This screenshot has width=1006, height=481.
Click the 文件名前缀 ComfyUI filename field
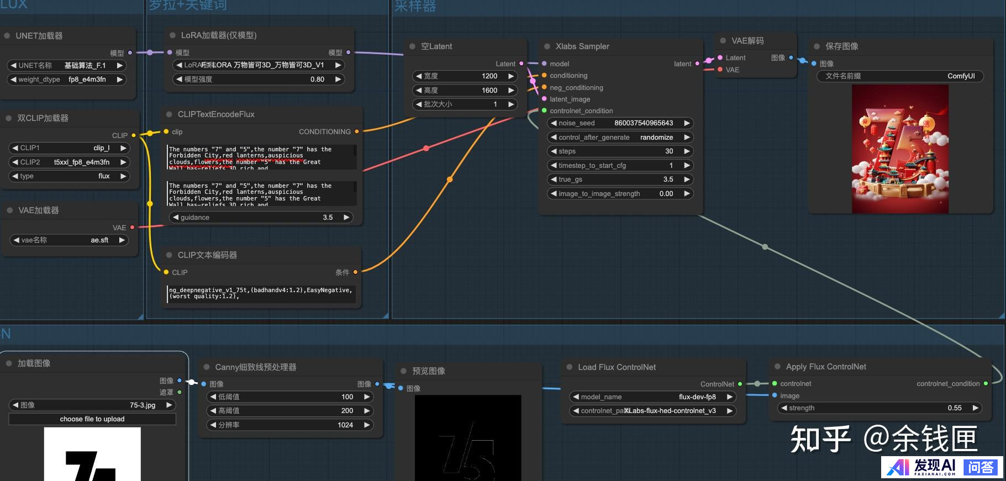coord(899,76)
